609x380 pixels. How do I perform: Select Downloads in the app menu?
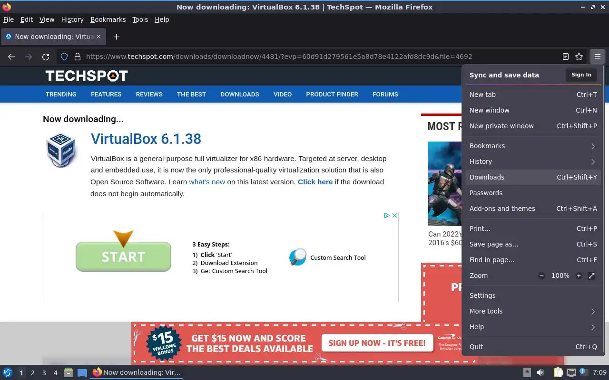click(x=533, y=177)
